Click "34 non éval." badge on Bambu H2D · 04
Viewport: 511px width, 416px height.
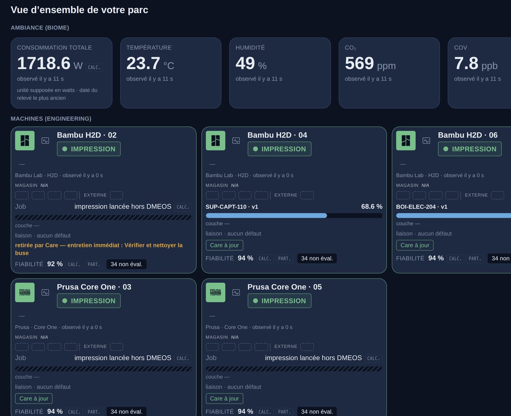[x=317, y=258]
